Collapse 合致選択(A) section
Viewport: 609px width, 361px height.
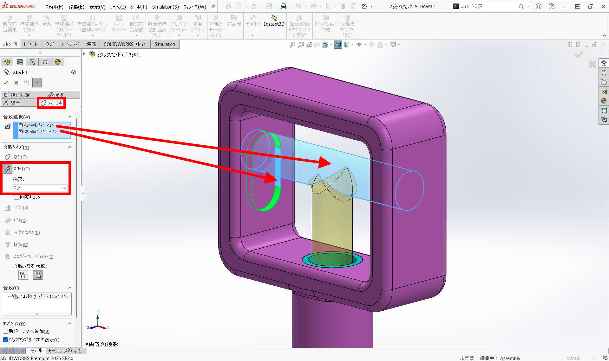pyautogui.click(x=70, y=117)
